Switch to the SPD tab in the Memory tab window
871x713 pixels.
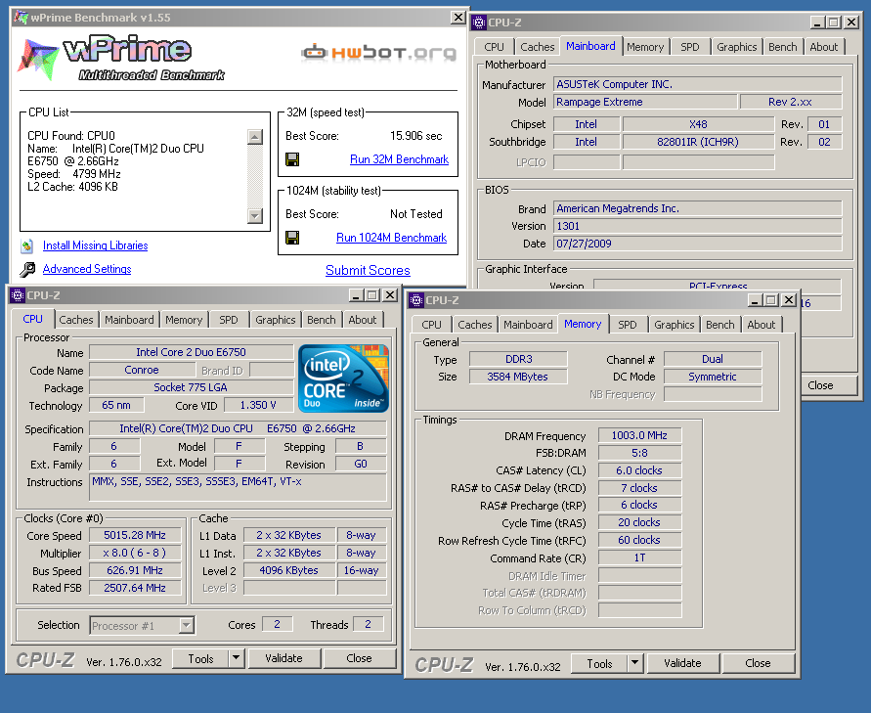[628, 325]
